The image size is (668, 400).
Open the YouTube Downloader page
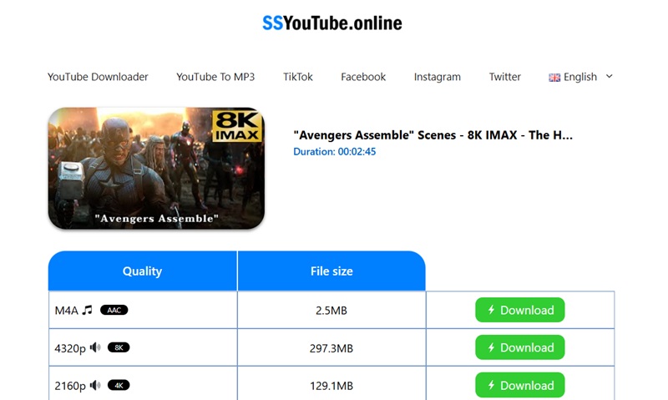tap(98, 77)
